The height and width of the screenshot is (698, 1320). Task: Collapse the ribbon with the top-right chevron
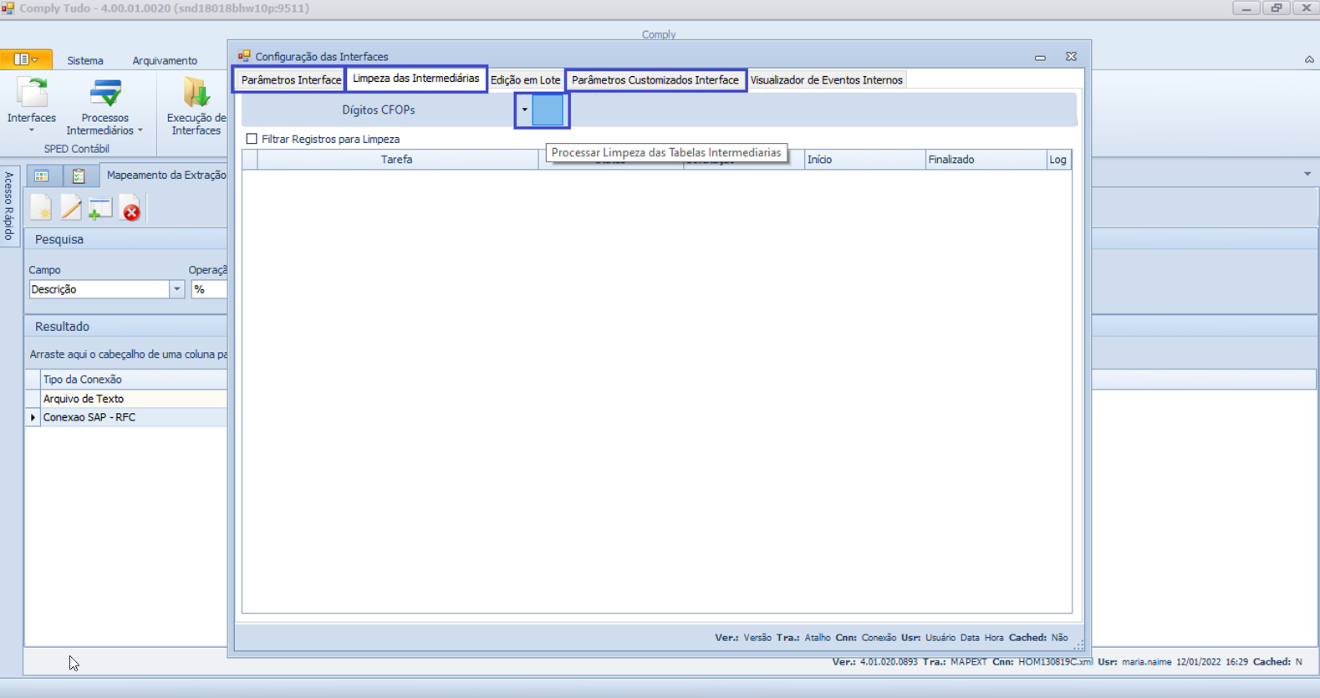coord(1309,59)
